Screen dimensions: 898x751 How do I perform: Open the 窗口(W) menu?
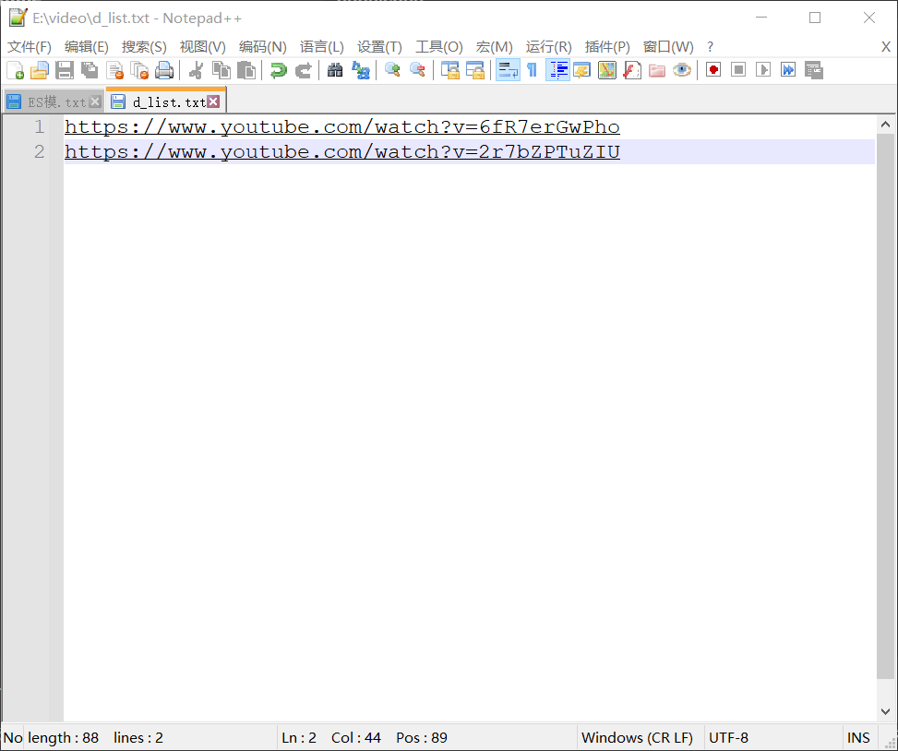click(668, 47)
